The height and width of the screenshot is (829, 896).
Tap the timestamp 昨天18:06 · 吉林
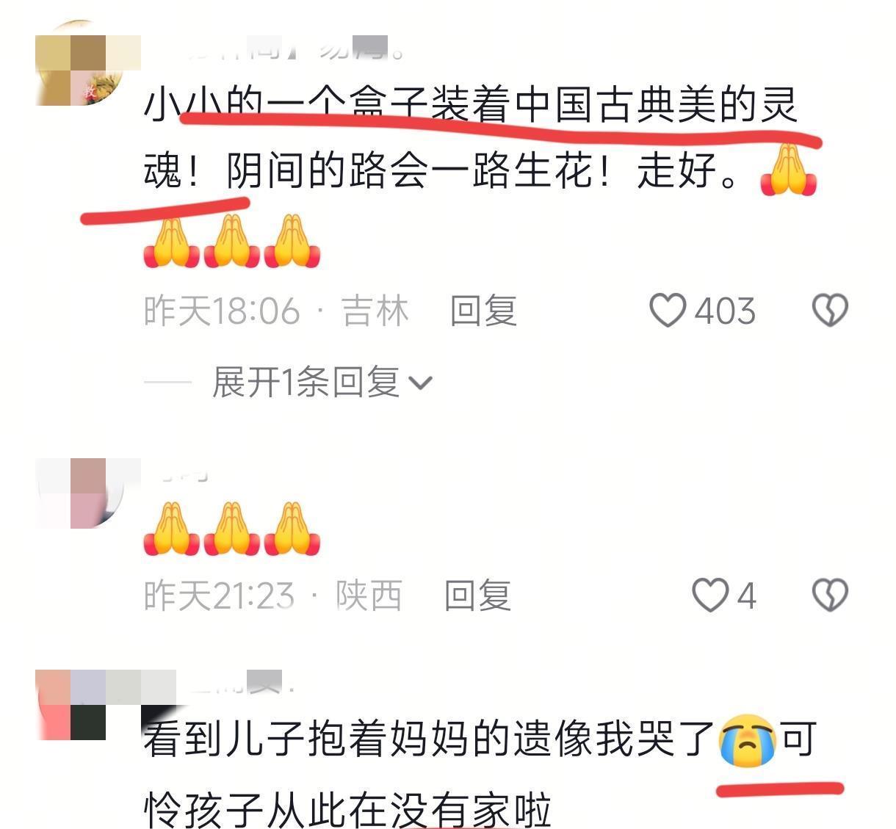point(276,311)
